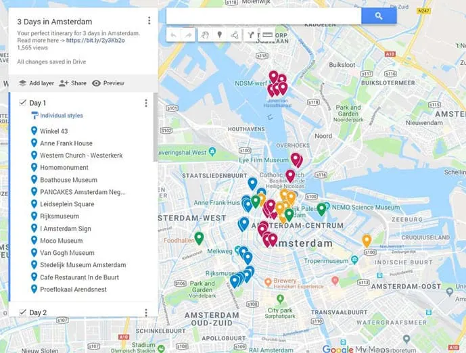The image size is (466, 353).
Task: Select the measure distances ruler tool
Action: pos(267,35)
